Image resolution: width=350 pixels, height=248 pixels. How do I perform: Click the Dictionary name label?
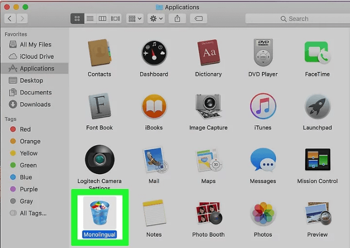(208, 74)
